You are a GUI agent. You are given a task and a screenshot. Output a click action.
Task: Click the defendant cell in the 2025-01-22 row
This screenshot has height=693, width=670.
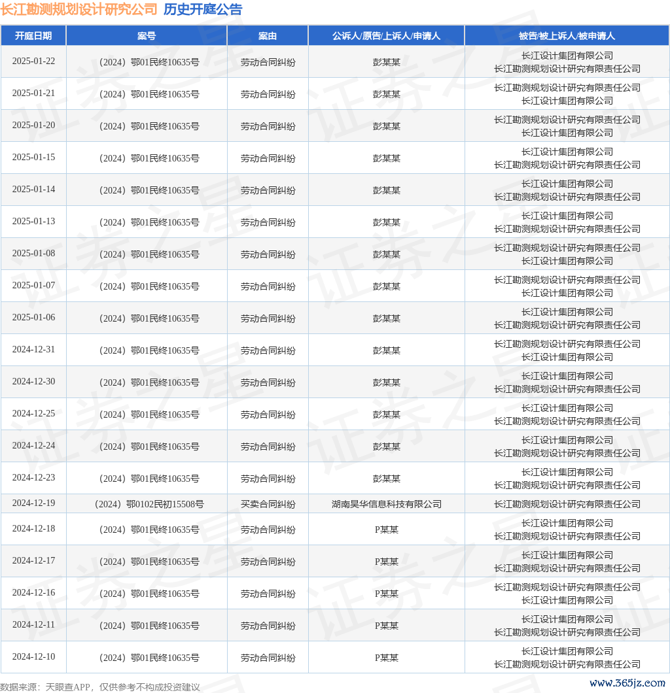567,62
